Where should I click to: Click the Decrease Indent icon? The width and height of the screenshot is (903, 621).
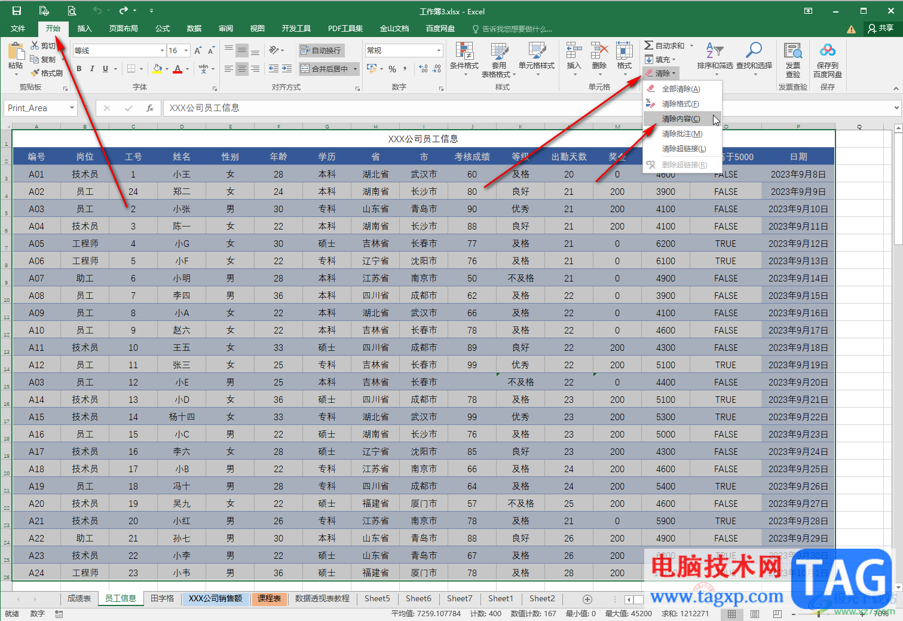pyautogui.click(x=274, y=69)
